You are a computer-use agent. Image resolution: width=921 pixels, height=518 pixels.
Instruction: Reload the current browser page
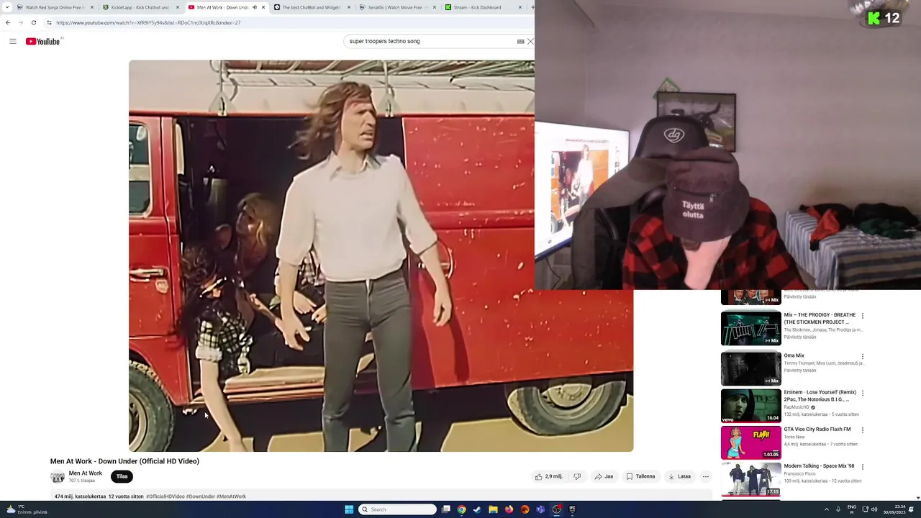pos(33,22)
